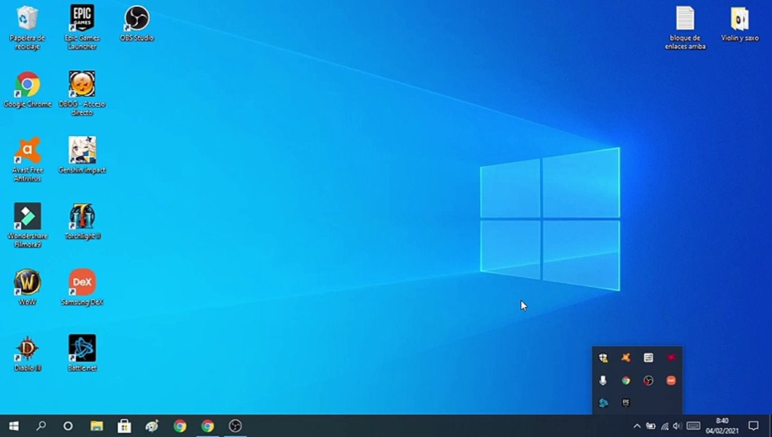Open Avast icon in tray popup
The image size is (772, 437).
point(626,358)
